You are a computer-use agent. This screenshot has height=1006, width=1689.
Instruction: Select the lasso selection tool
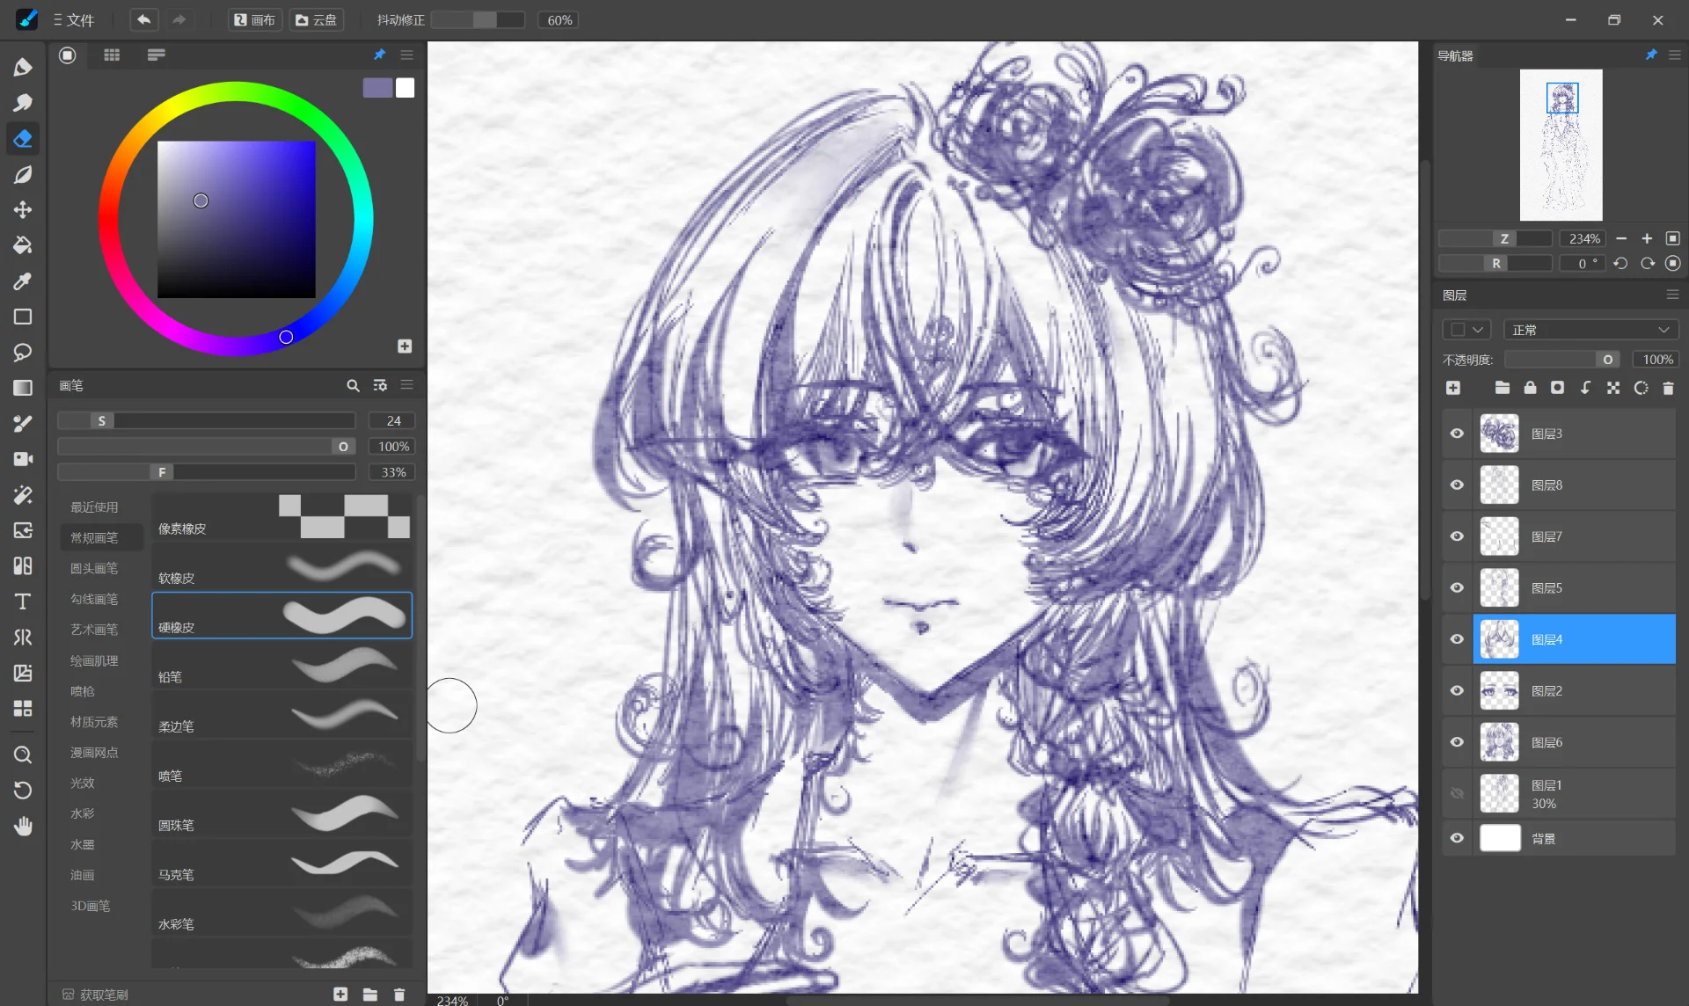[x=23, y=352]
